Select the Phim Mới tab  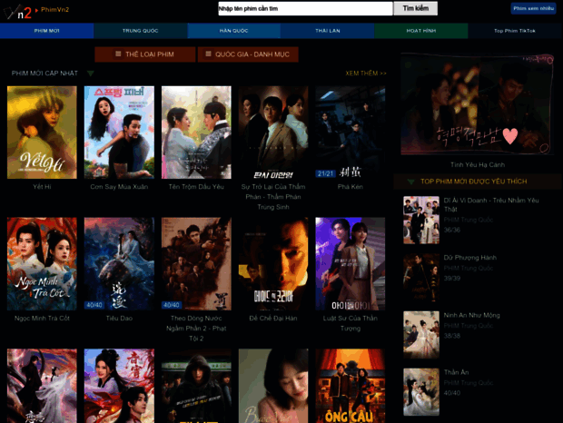pos(46,31)
